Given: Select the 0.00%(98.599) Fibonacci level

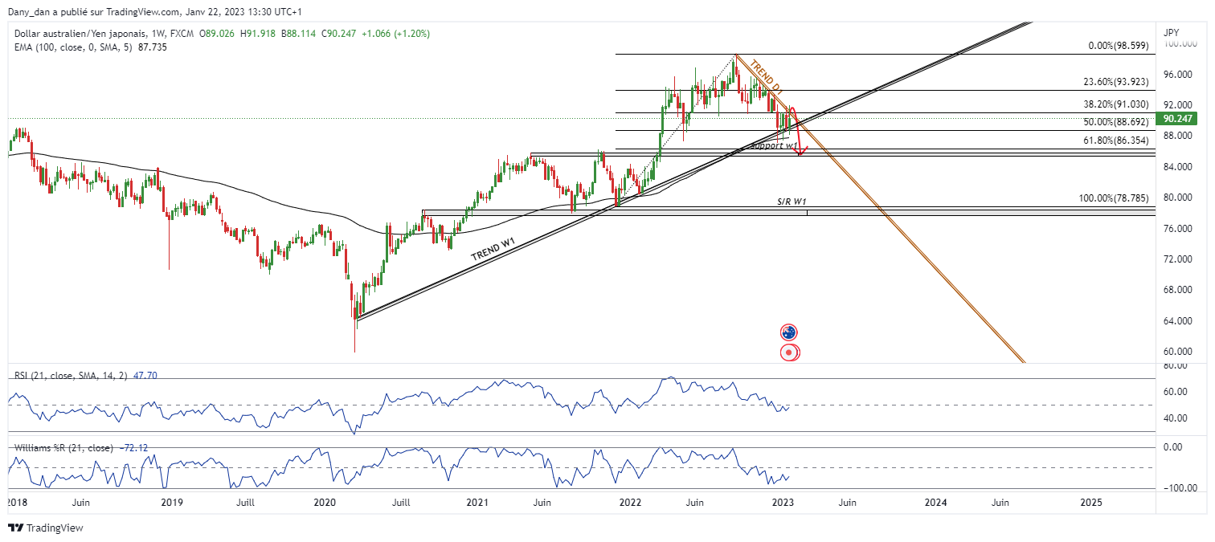Looking at the screenshot, I should (1122, 47).
